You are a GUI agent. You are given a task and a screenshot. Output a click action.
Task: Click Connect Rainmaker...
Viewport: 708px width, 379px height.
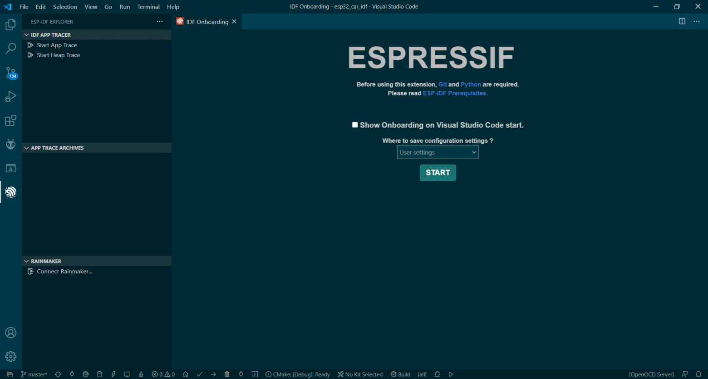(64, 272)
